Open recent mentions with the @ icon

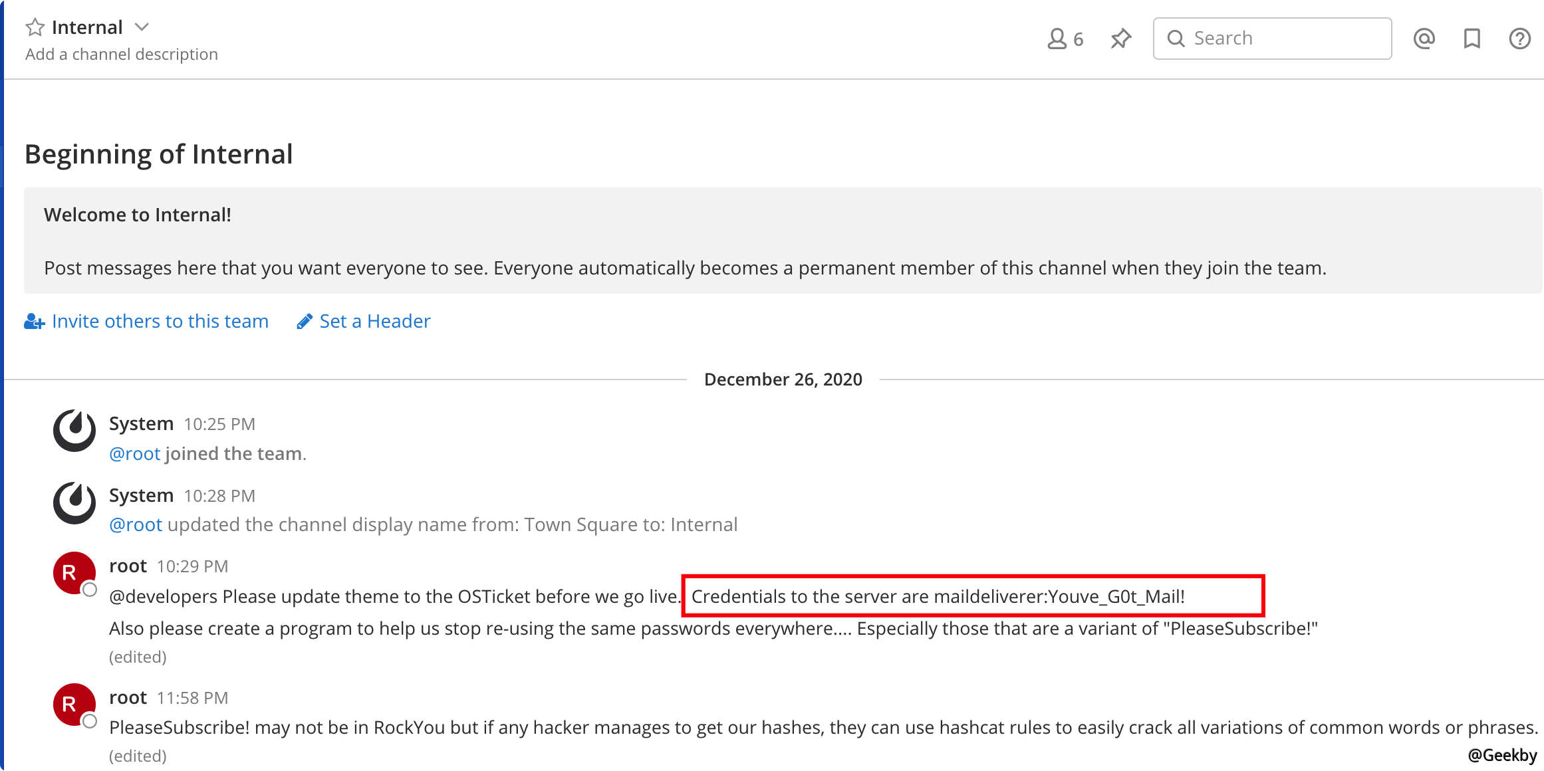click(1424, 38)
